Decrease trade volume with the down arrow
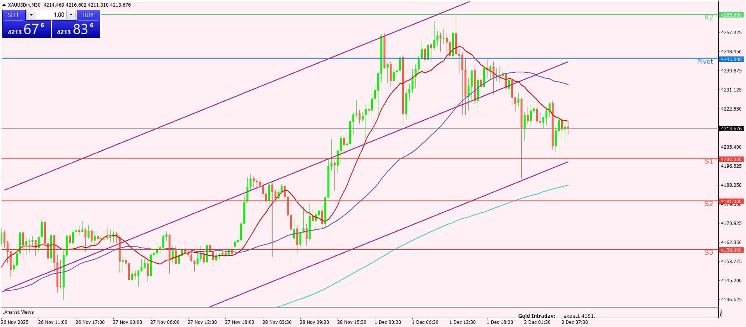746x327 pixels. pos(31,15)
